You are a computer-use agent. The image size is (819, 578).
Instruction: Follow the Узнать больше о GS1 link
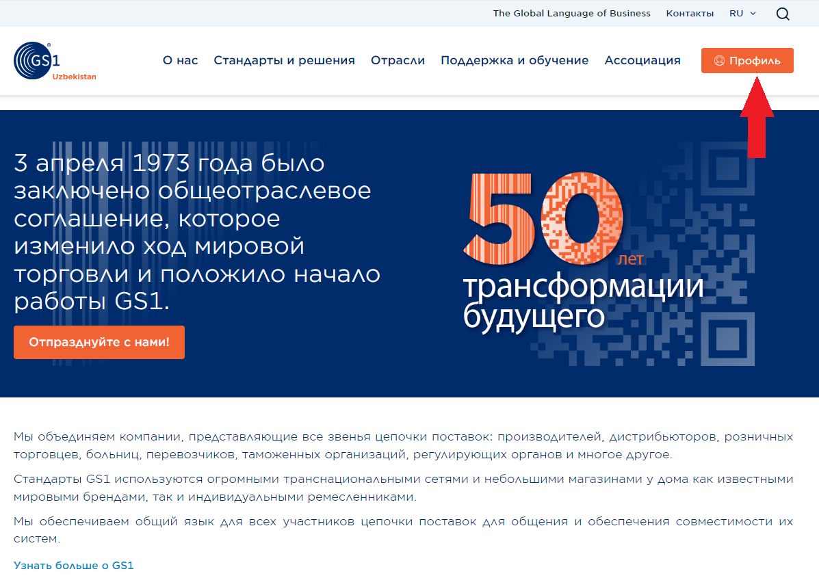click(x=73, y=566)
